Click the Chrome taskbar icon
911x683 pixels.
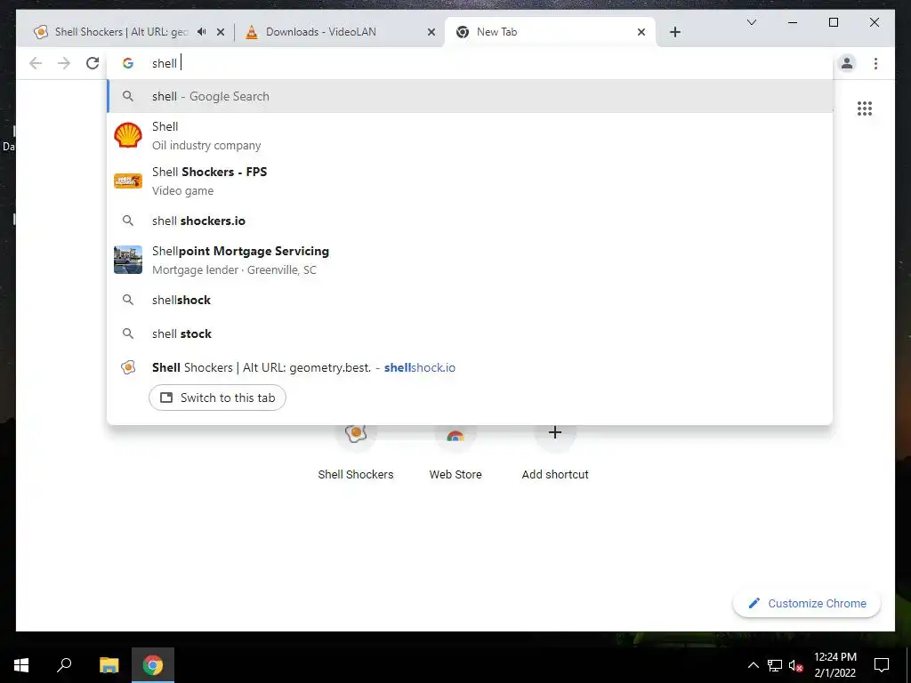[153, 665]
